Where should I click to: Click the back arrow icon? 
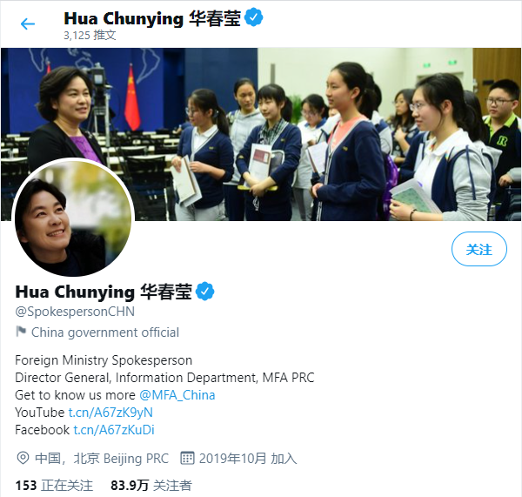pos(28,24)
